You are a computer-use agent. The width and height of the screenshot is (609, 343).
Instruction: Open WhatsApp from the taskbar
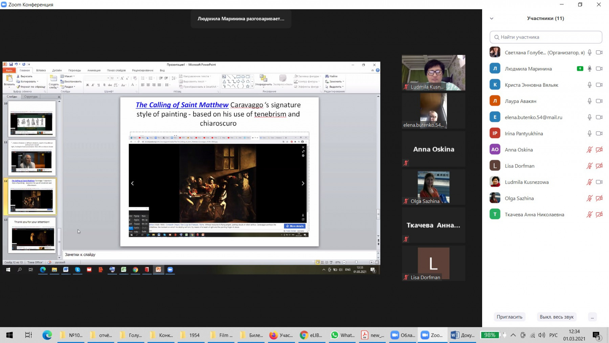pos(342,335)
